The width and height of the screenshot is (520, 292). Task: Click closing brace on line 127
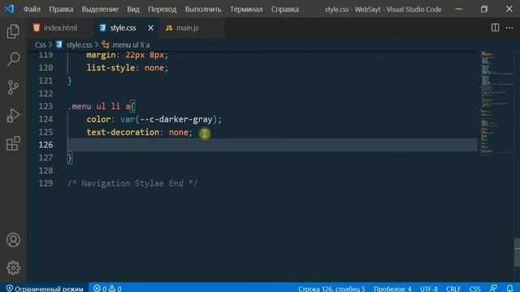[x=69, y=158]
